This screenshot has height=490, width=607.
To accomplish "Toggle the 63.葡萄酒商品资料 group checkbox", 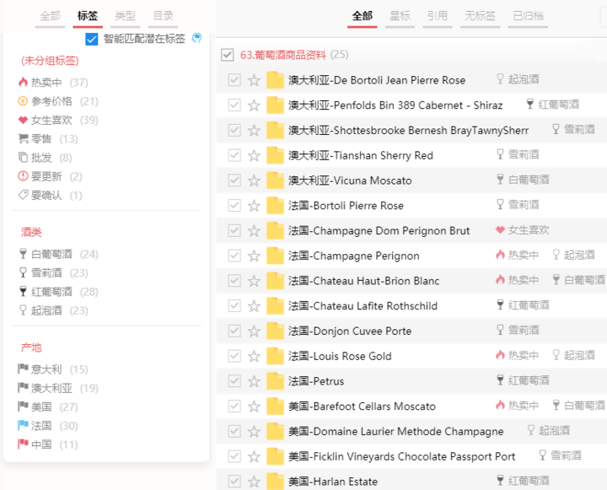I will (x=228, y=55).
